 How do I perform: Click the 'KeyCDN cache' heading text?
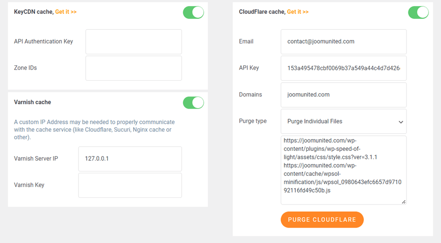pyautogui.click(x=34, y=12)
